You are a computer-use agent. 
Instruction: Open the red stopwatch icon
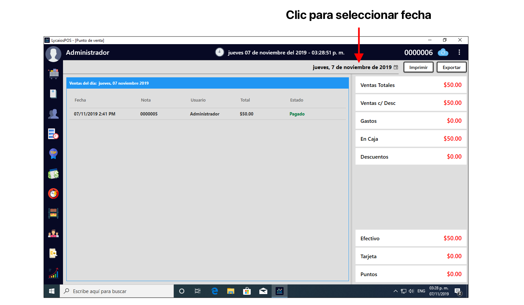coord(53,193)
